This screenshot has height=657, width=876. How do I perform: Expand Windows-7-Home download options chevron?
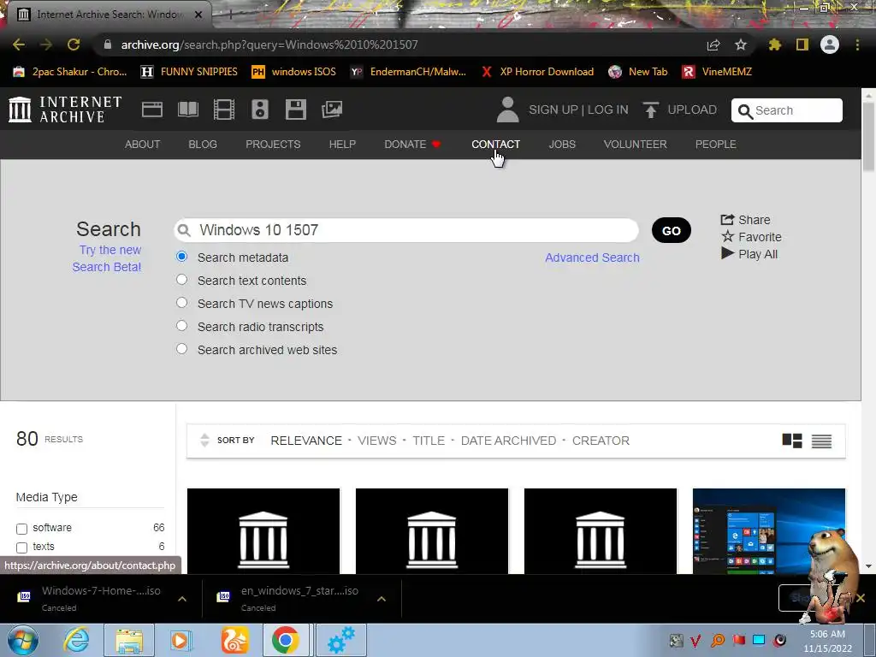[182, 599]
